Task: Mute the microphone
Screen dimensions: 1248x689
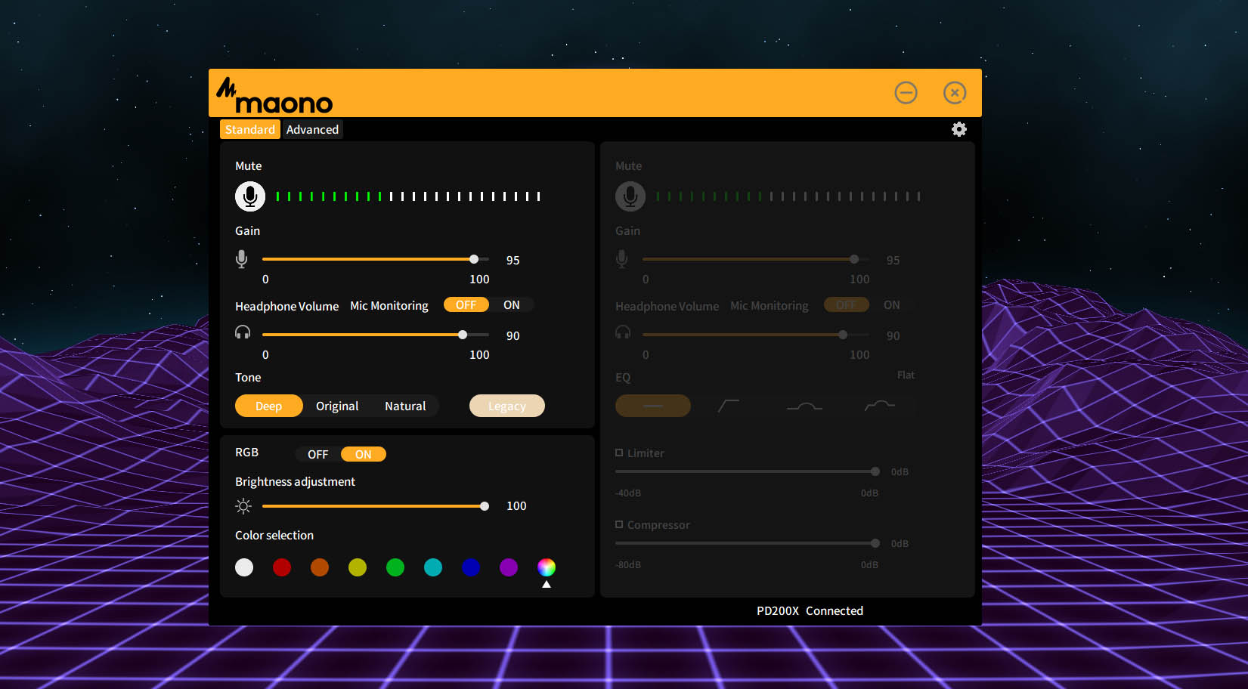Action: [x=249, y=196]
